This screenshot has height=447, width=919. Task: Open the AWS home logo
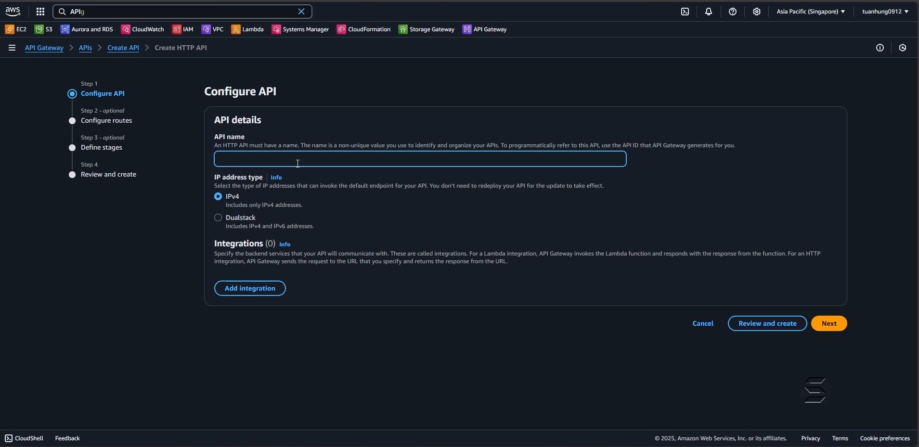click(x=13, y=12)
